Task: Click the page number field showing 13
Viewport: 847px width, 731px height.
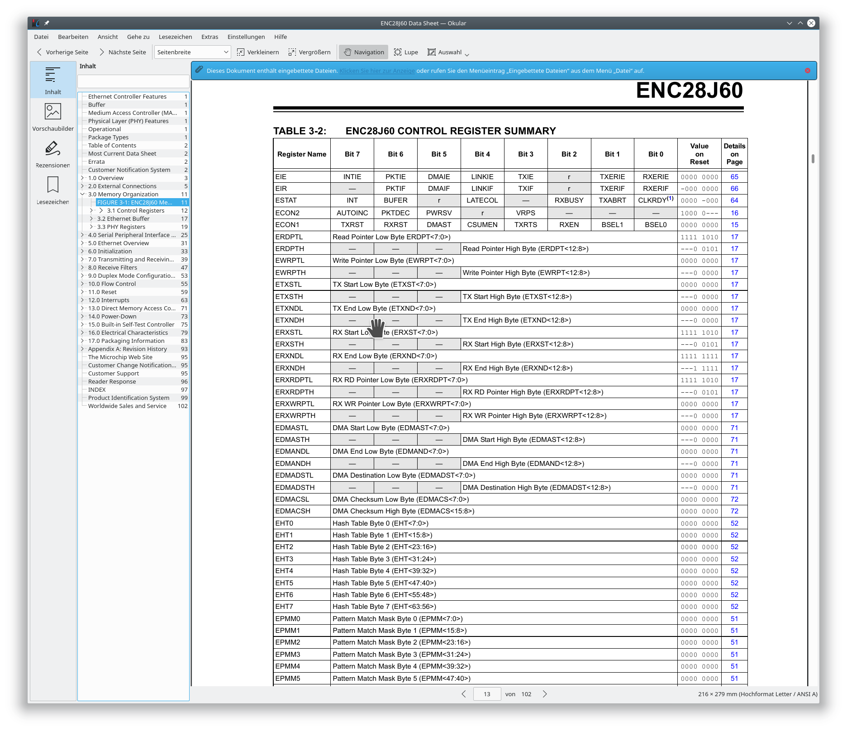Action: [487, 694]
